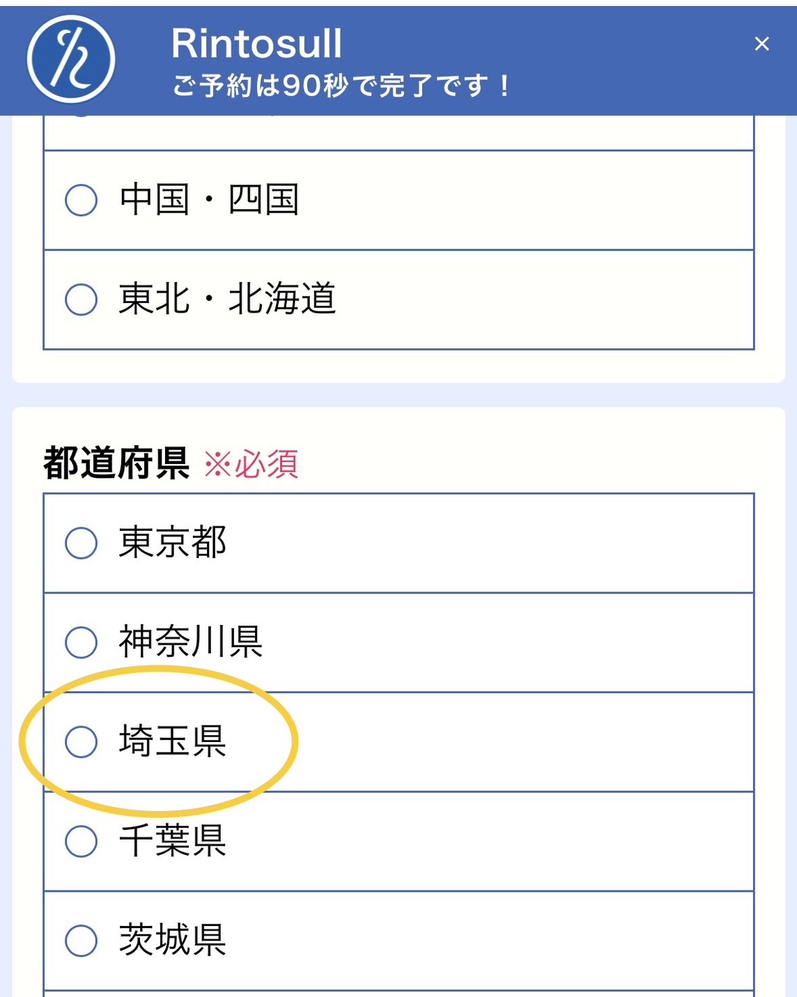Screen dimensions: 797x997
Task: Click the ※必須 required marker
Action: point(251,464)
